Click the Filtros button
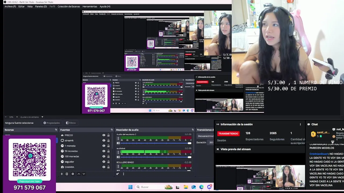This screenshot has height=193, width=344. tap(71, 123)
